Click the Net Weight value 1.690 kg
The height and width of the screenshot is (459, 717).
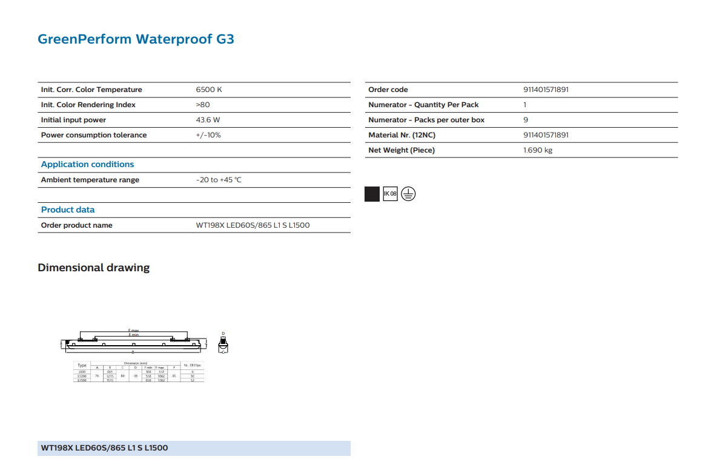(538, 150)
